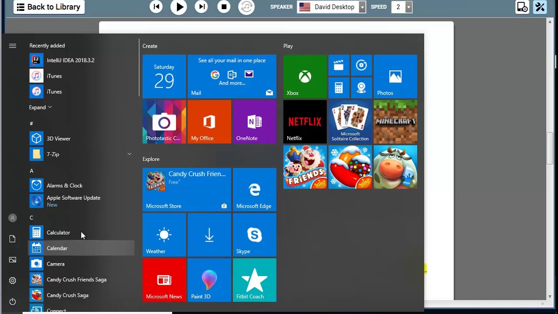Open Candy Crush Friends Saga list entry
Image resolution: width=558 pixels, height=314 pixels.
81,280
